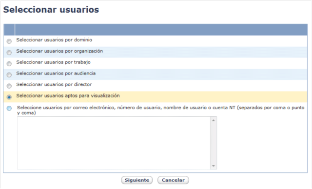Image resolution: width=312 pixels, height=189 pixels.
Task: Click the 'Seleccionar usuarios' page heading
Action: click(x=51, y=10)
